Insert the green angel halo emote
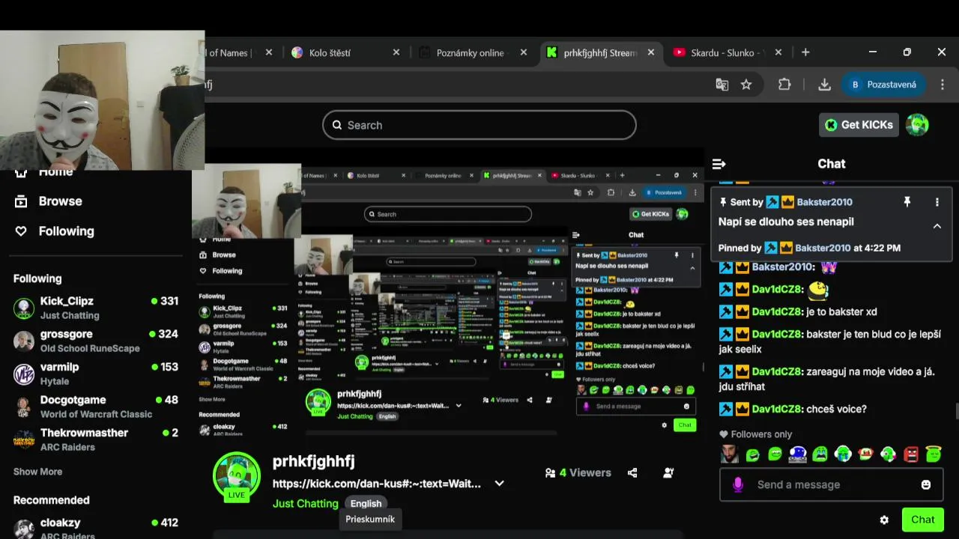This screenshot has height=539, width=959. click(934, 454)
